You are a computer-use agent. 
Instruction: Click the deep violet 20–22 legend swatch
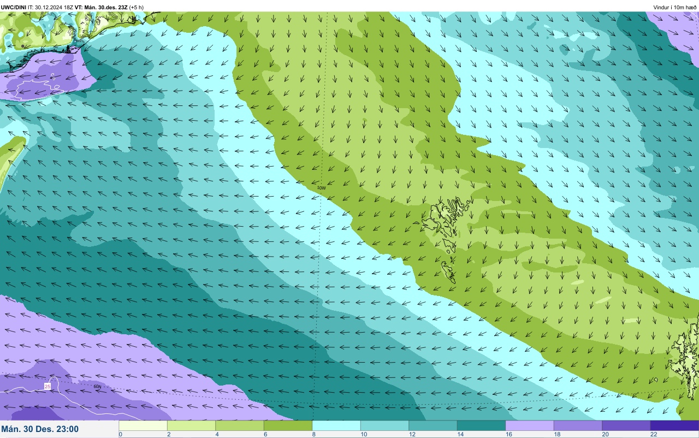tap(626, 425)
